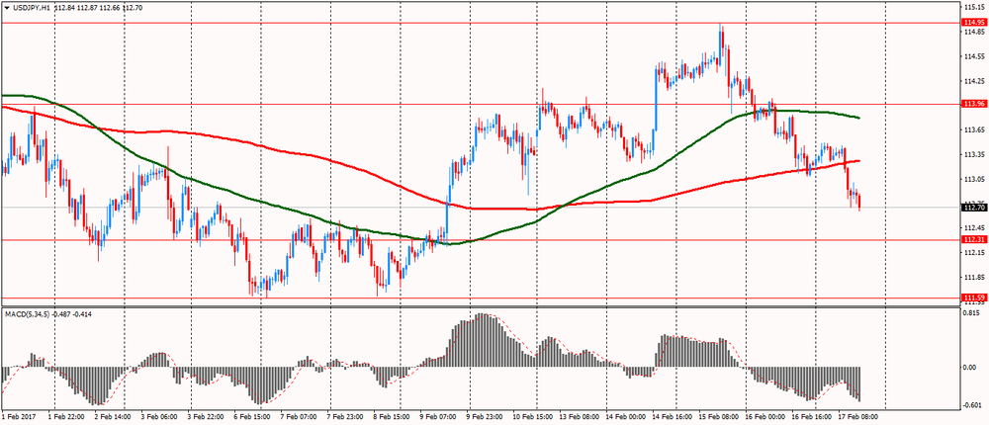Screen dimensions: 989x425
Task: Click the -0.601 MACD scale value
Action: click(x=972, y=403)
